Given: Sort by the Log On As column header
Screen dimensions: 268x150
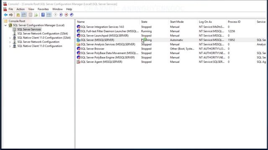Looking at the screenshot, I should click(x=212, y=22).
